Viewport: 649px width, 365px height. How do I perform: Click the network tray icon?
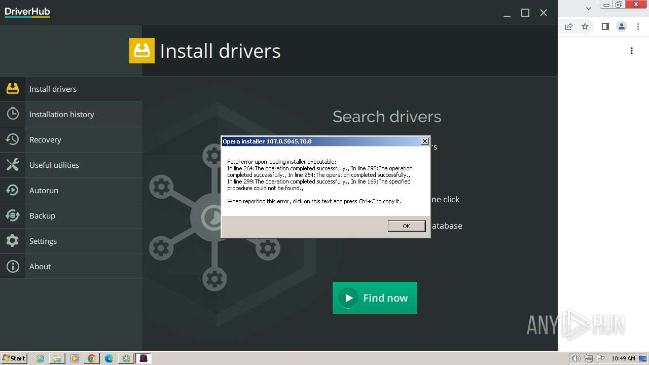click(589, 358)
